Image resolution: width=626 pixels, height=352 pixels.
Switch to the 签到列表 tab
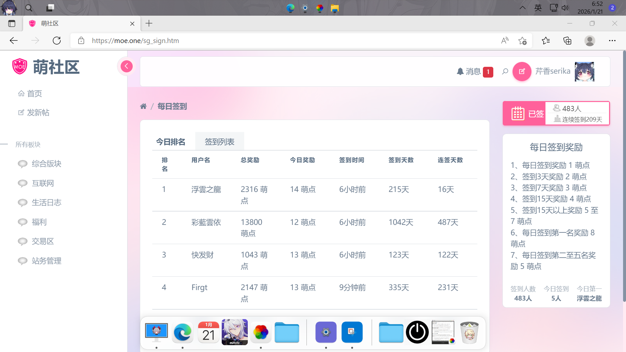pos(219,142)
